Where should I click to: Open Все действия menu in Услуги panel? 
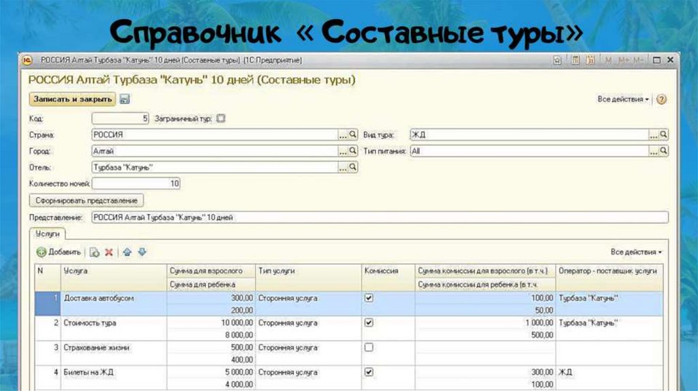(x=636, y=252)
